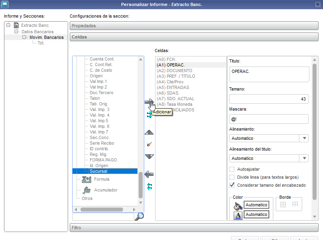Click the search field below field list
The height and width of the screenshot is (240, 323).
(103, 217)
